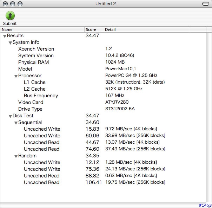Select Random Uncached Write 75.36 row
Viewport: 212px width, 208px height.
click(103, 169)
